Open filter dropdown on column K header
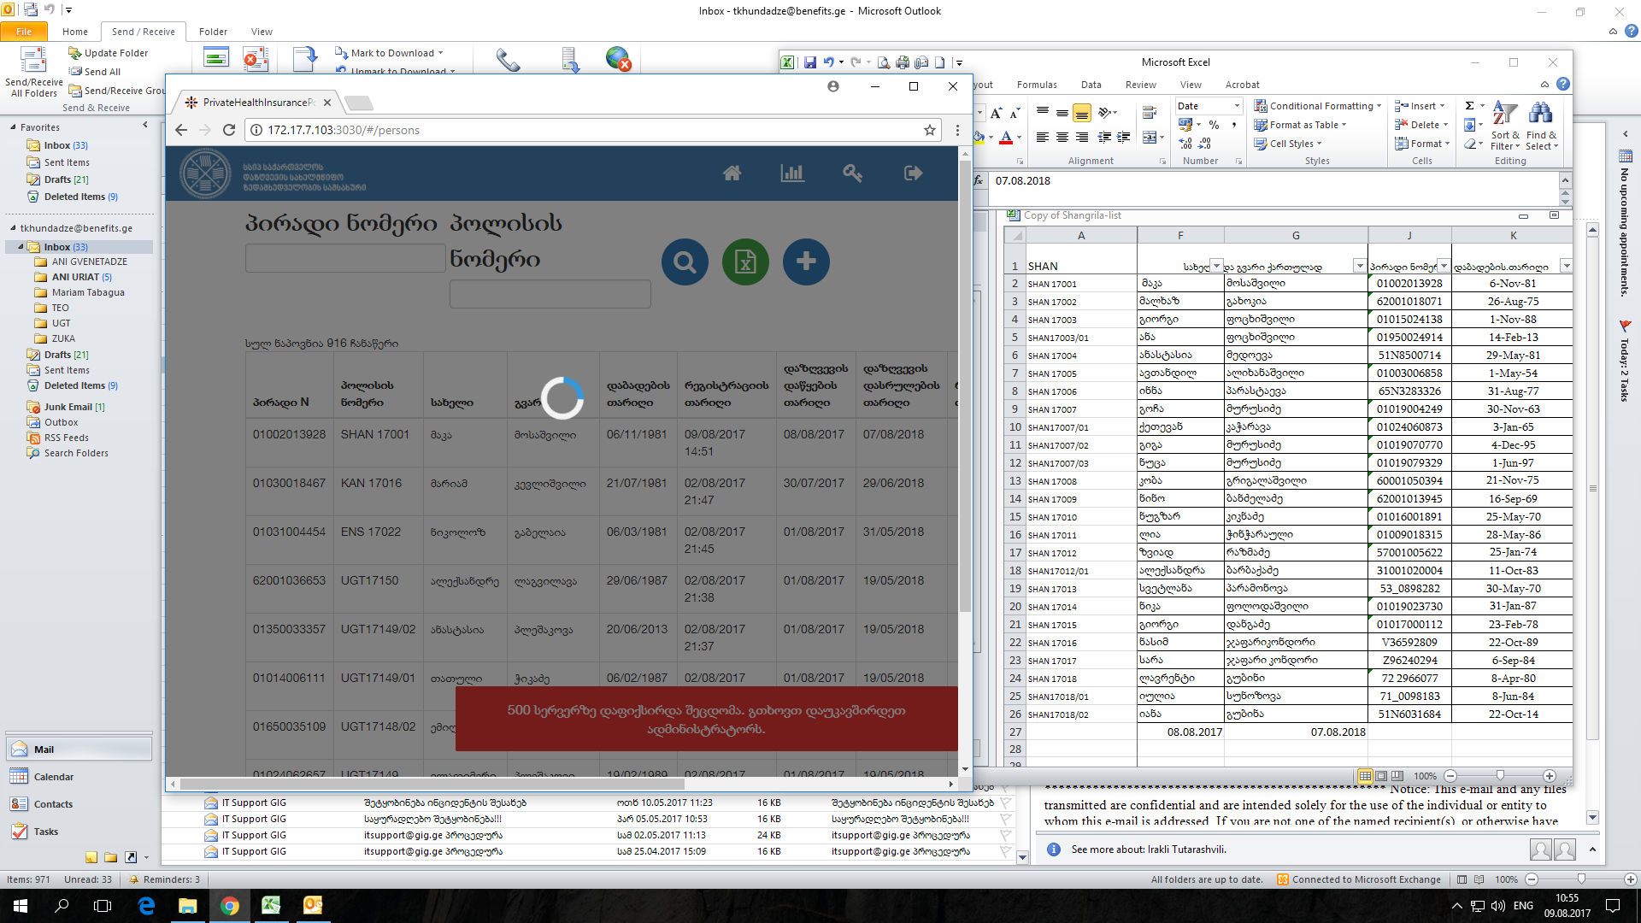The image size is (1641, 923). (1566, 266)
